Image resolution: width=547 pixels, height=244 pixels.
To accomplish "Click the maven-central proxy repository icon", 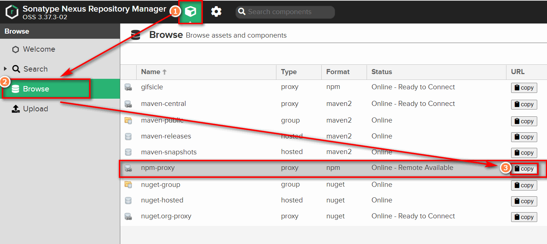I will pos(128,104).
